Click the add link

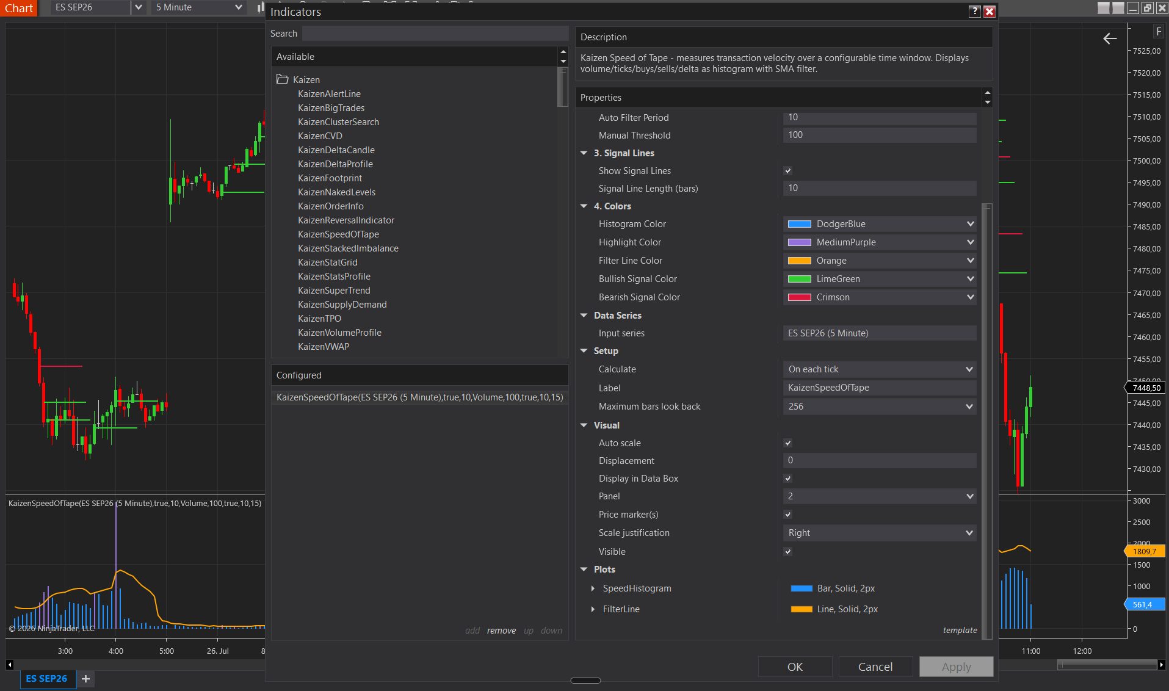tap(472, 631)
